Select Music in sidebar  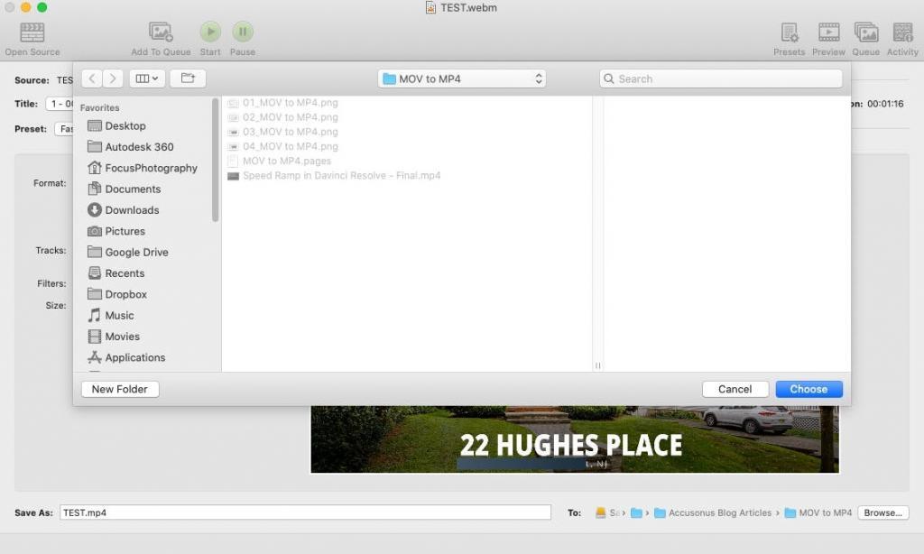click(x=111, y=315)
